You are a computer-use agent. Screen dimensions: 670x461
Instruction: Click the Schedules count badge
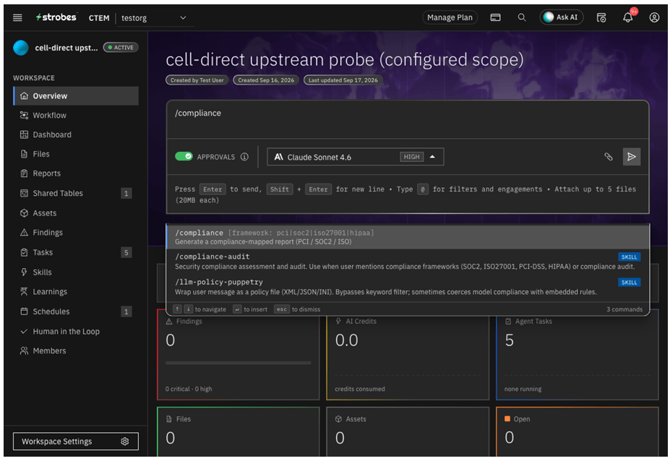pyautogui.click(x=126, y=311)
